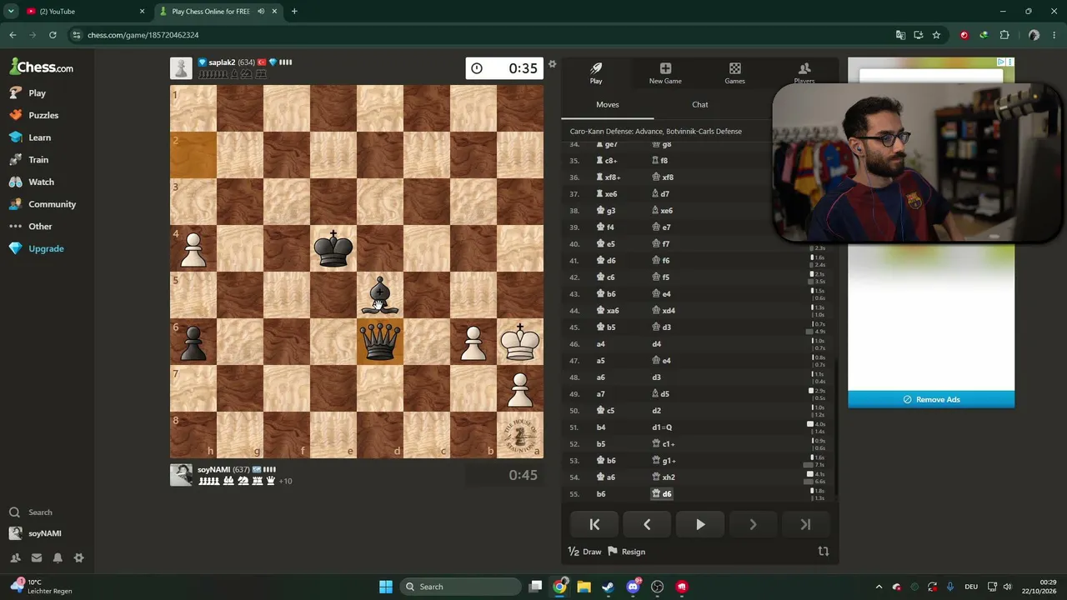Click the Windows taskbar Search box
The image size is (1067, 600).
point(461,587)
